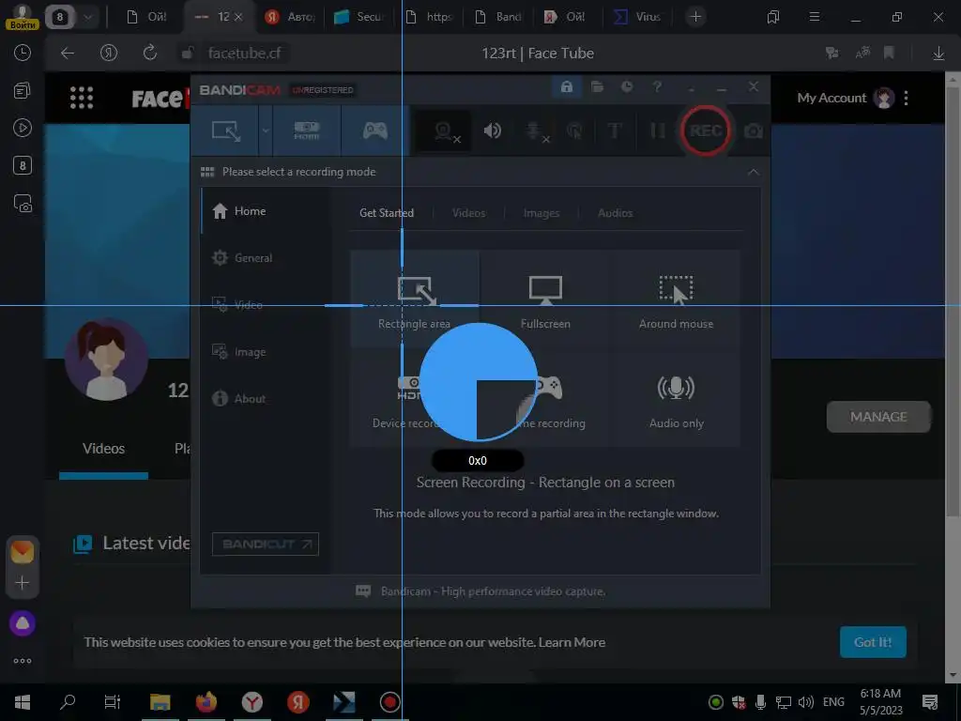Switch to the Videos tab in Bandicam
This screenshot has width=961, height=721.
point(468,213)
